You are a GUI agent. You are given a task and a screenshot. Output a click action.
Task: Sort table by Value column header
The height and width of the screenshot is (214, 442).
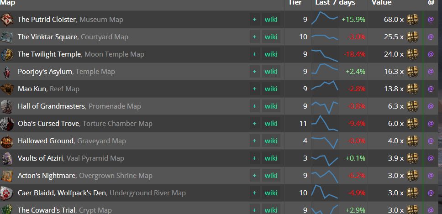click(x=381, y=3)
